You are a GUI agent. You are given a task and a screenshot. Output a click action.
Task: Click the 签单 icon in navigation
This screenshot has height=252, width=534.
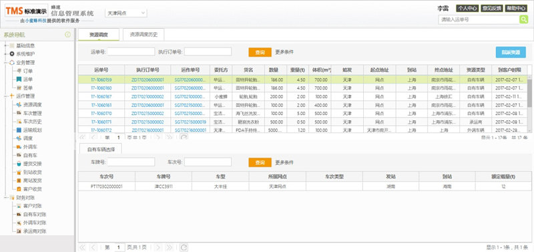click(19, 88)
